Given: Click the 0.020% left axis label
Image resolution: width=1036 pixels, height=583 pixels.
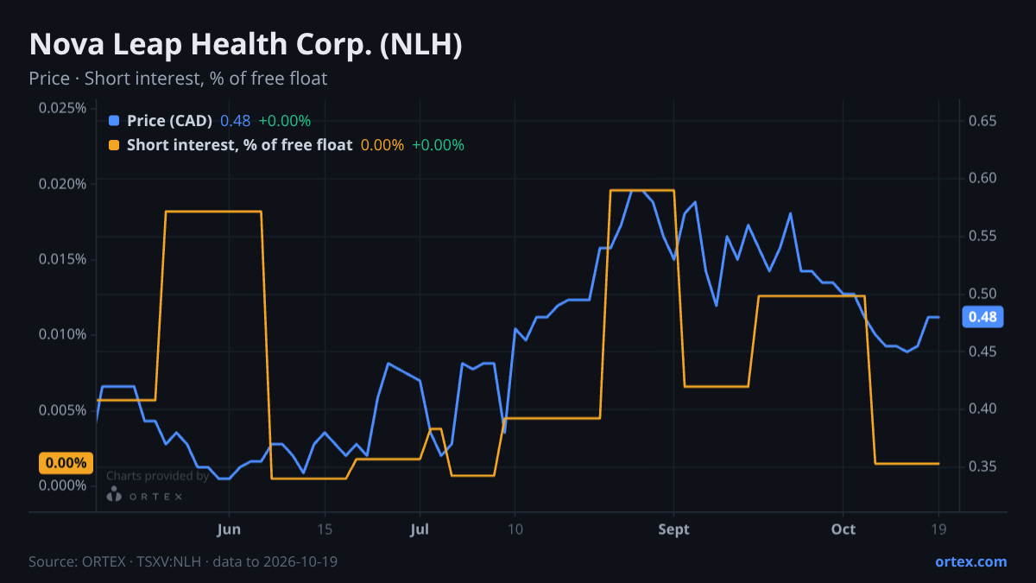Looking at the screenshot, I should click(x=63, y=184).
